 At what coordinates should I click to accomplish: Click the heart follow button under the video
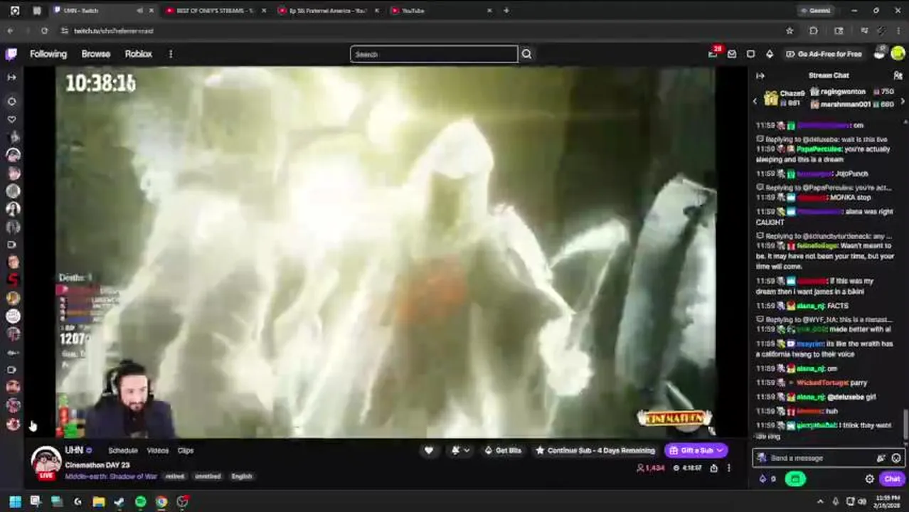pyautogui.click(x=428, y=450)
